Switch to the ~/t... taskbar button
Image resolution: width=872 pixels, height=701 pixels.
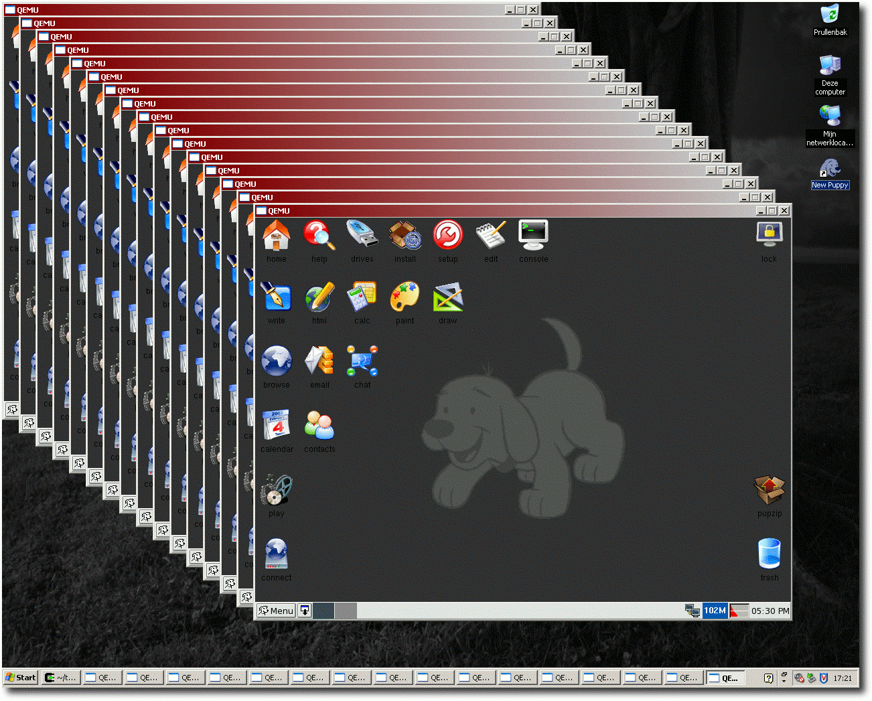click(61, 678)
